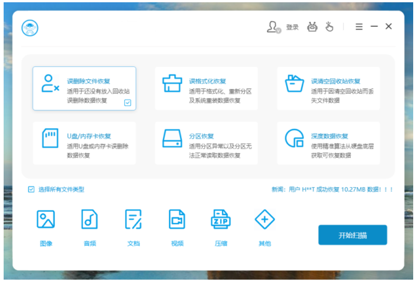Click the app logo mascot icon

pyautogui.click(x=30, y=28)
